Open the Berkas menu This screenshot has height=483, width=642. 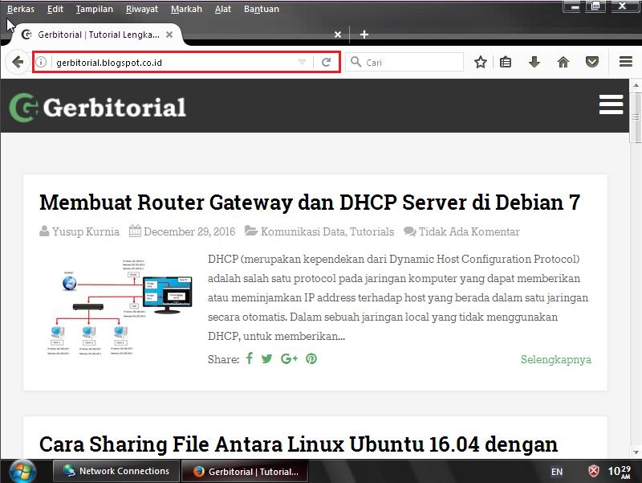[21, 9]
